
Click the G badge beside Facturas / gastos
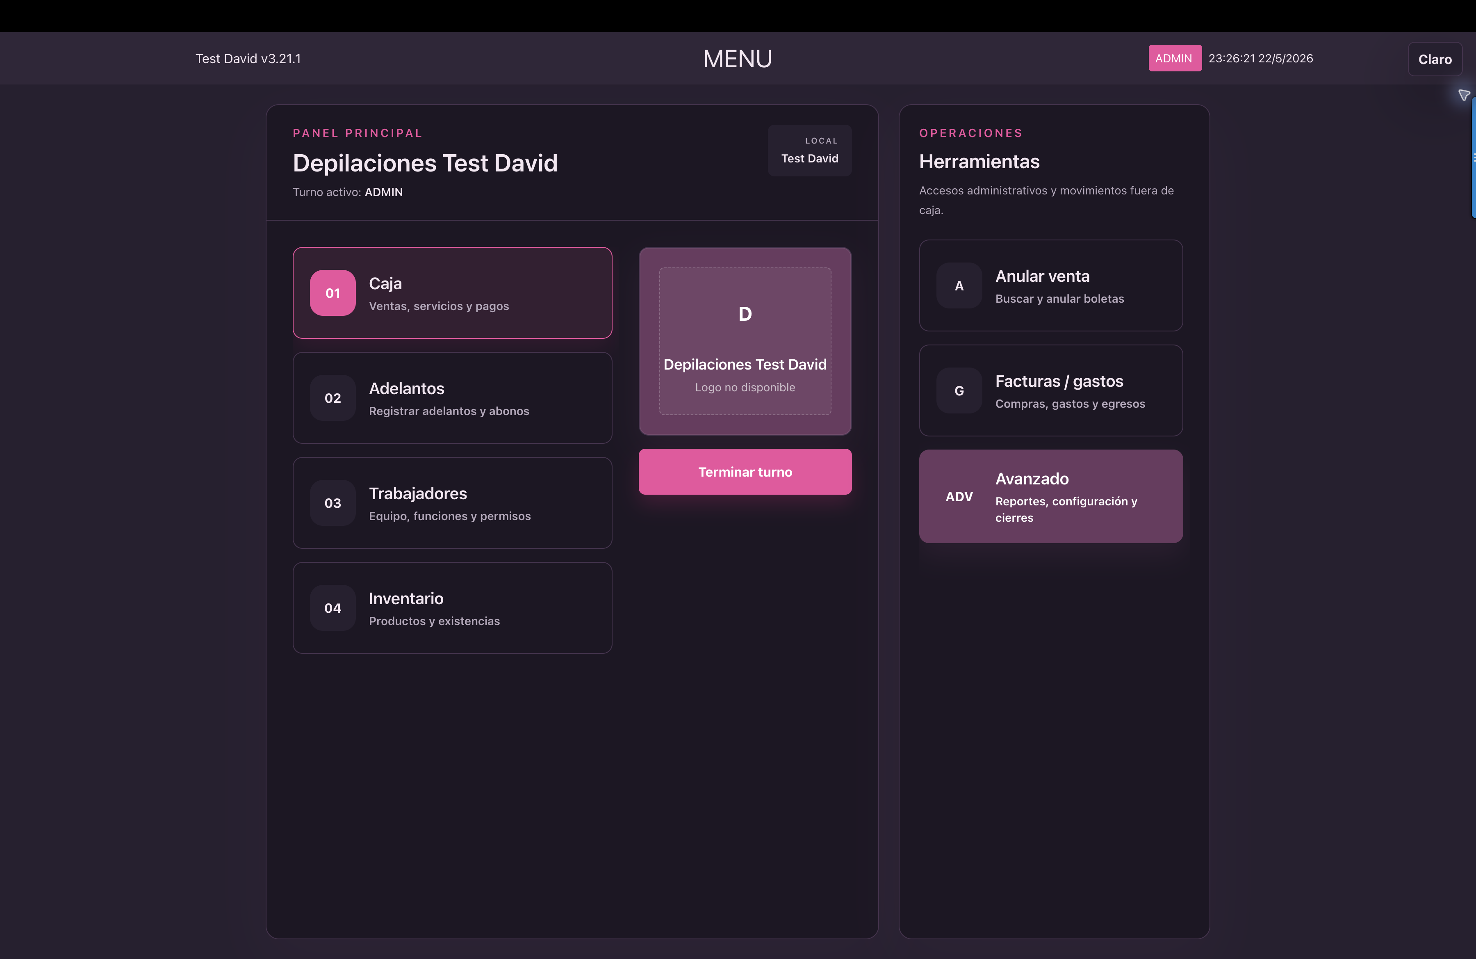(x=959, y=391)
